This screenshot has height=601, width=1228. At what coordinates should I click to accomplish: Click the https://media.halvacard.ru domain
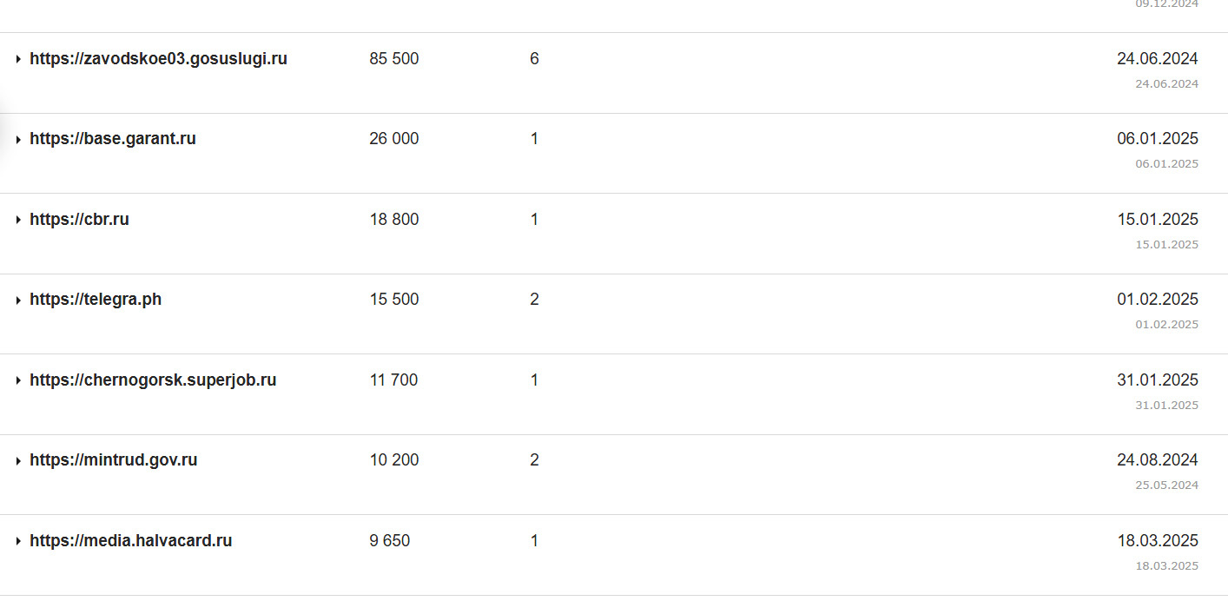(x=131, y=541)
